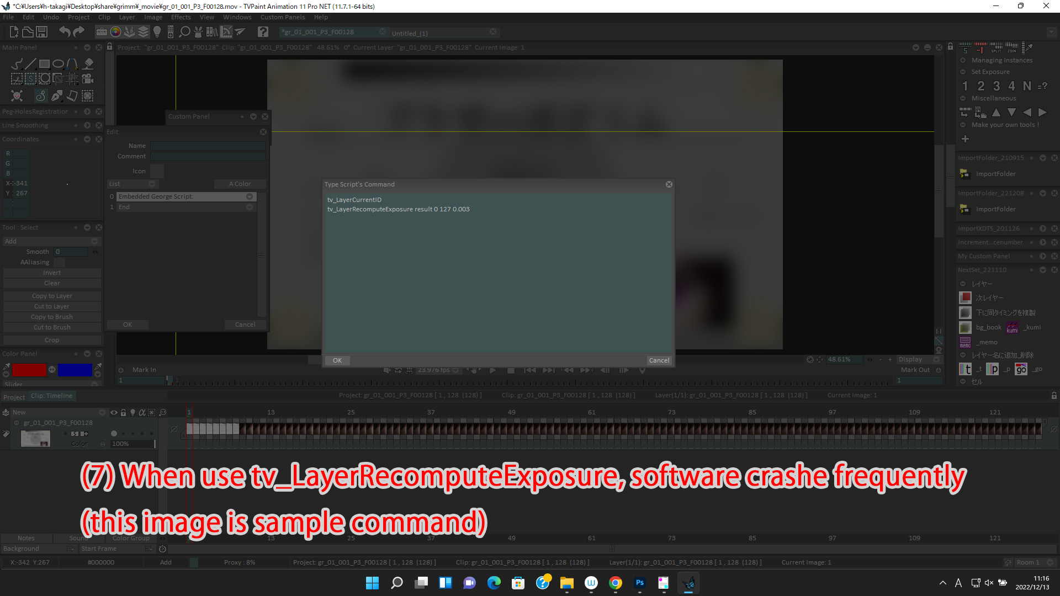Expand the Line Smoothing panel

pyautogui.click(x=87, y=125)
